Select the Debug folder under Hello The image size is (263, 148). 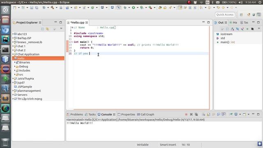pyautogui.click(x=23, y=67)
